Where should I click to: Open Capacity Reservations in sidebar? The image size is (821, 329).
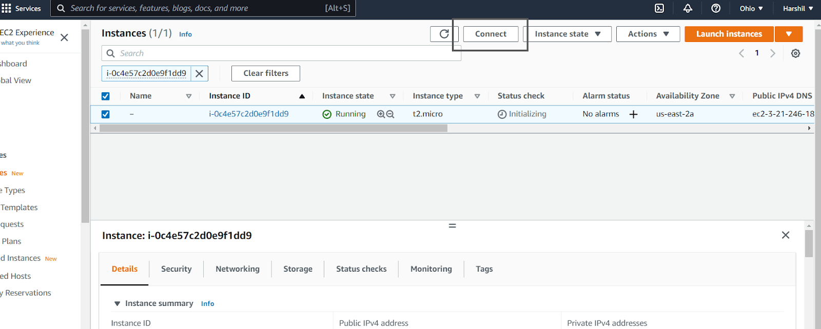(x=26, y=293)
